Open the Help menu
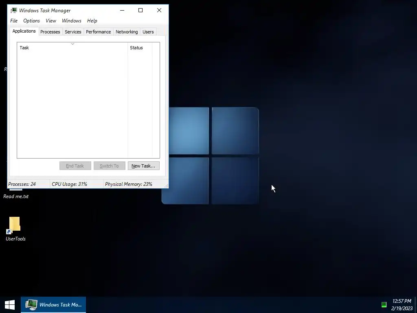 point(92,21)
